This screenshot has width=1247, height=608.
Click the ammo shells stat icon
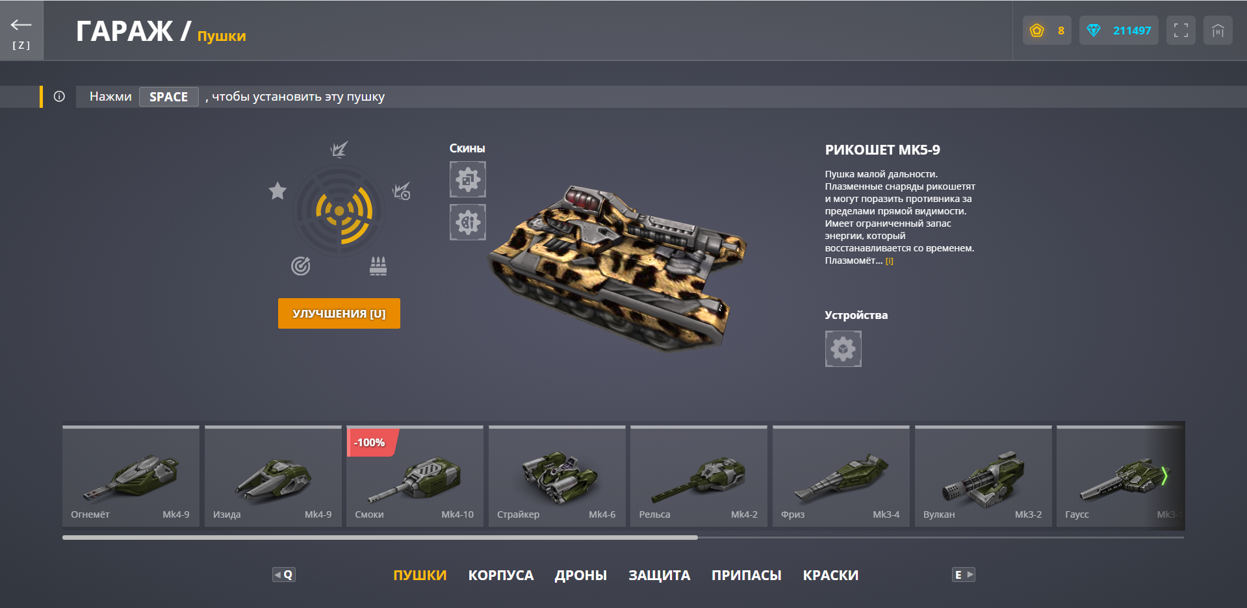click(378, 266)
